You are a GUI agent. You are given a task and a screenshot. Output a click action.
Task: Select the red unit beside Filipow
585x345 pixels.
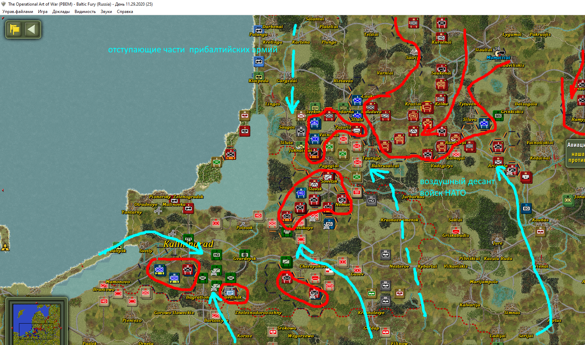point(385,332)
